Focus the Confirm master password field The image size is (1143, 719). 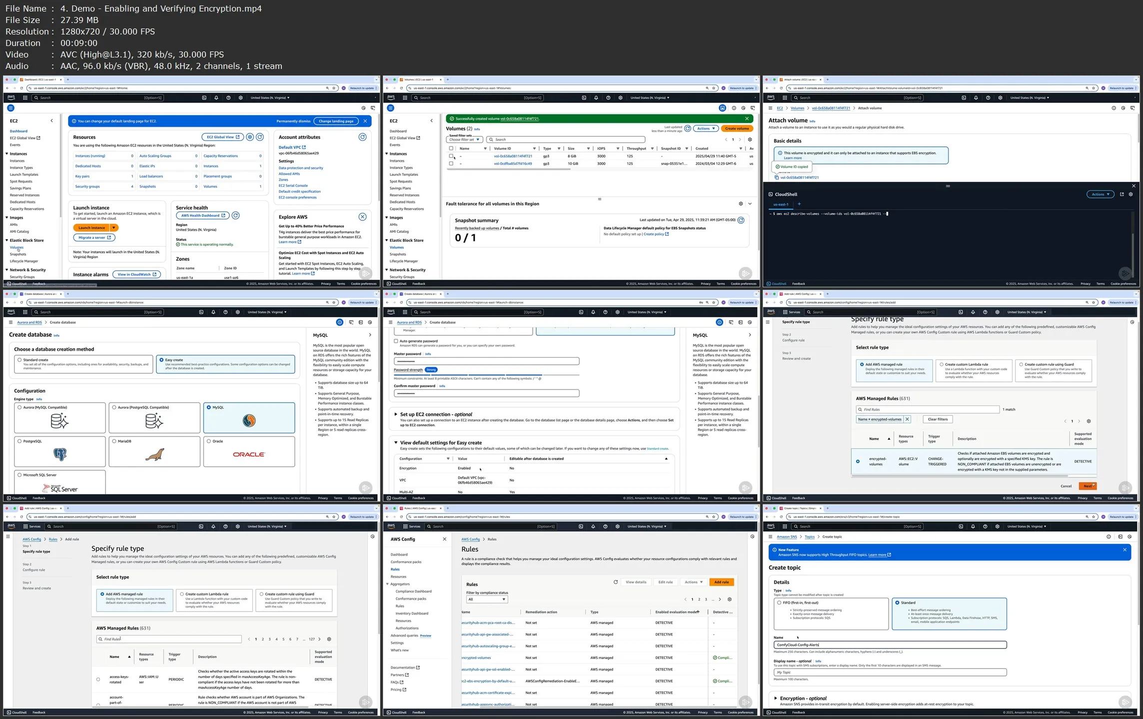[x=486, y=394]
